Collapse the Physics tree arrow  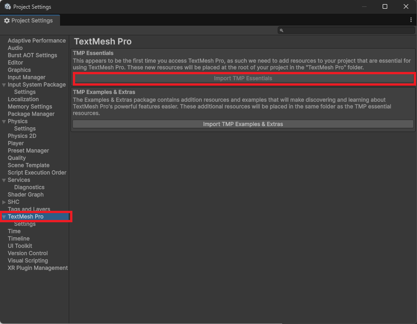pyautogui.click(x=4, y=121)
